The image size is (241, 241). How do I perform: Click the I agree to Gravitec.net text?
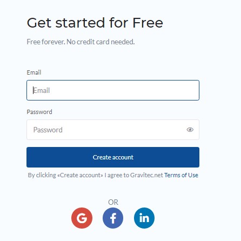click(x=133, y=175)
